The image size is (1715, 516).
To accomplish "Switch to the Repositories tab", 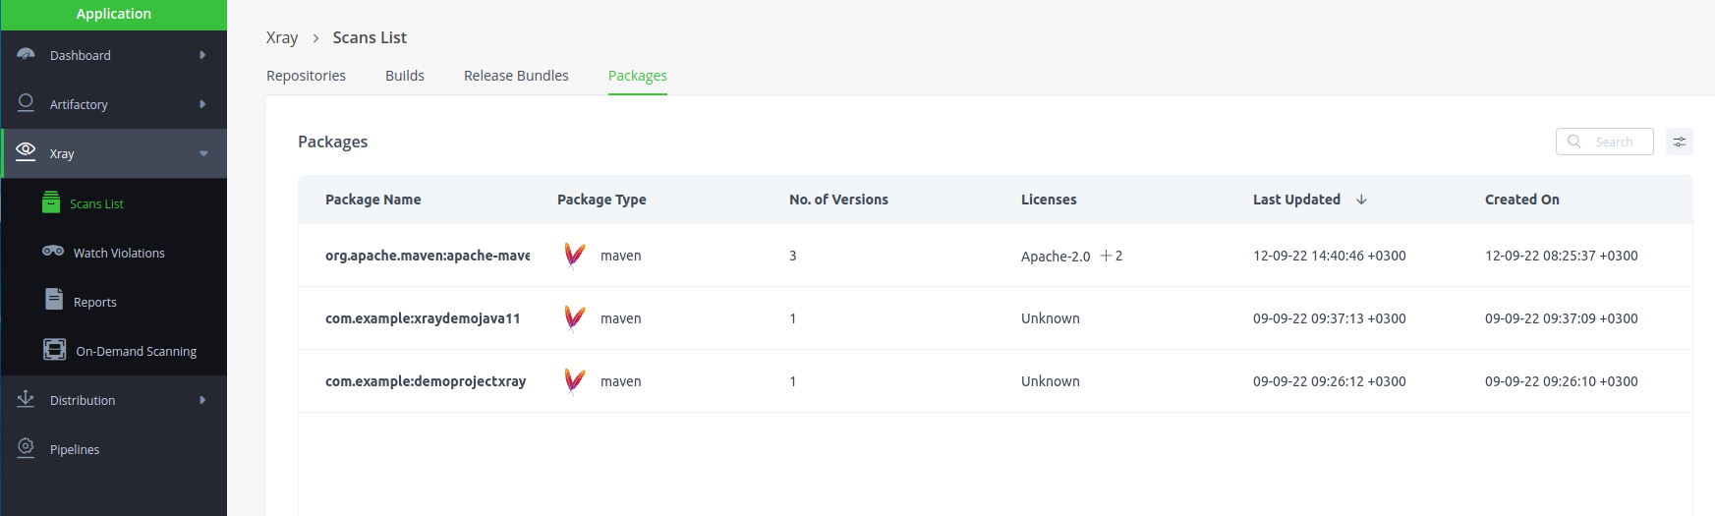I will tap(306, 76).
